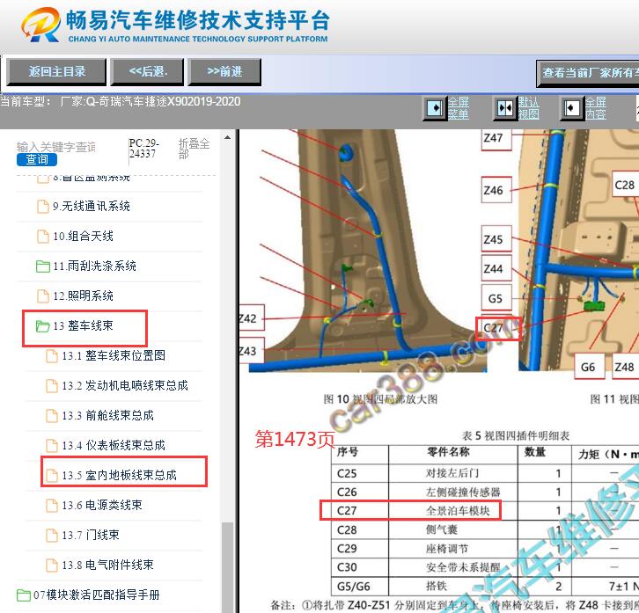
Task: Open the 默认视图 text link
Action: (529, 108)
